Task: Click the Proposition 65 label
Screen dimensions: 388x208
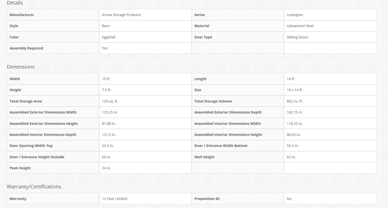Action: click(207, 199)
